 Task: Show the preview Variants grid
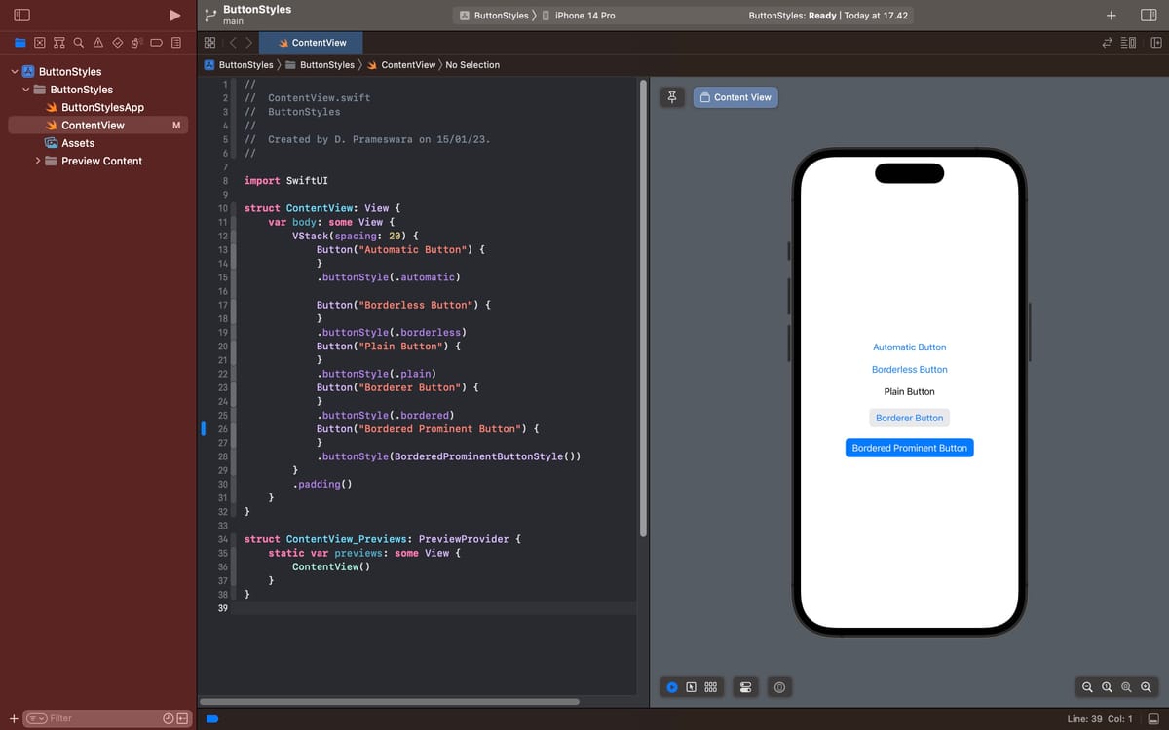(710, 687)
